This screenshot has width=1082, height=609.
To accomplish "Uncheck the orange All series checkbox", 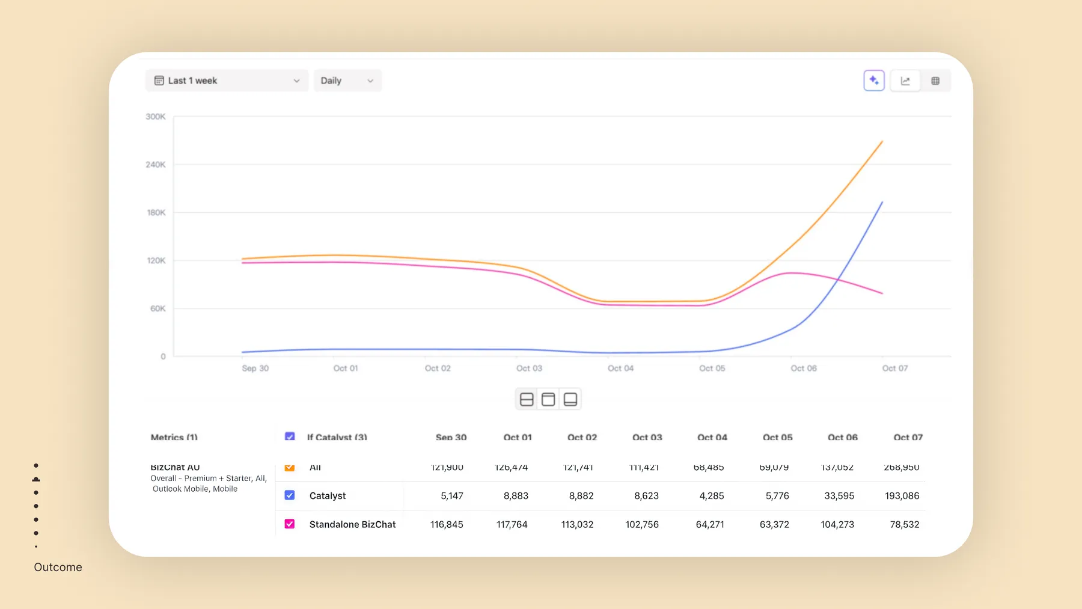I will [290, 467].
